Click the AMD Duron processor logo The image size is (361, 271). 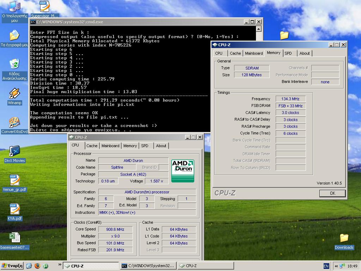click(x=183, y=171)
